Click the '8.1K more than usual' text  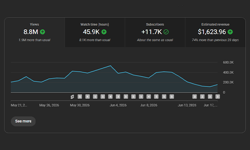click(x=95, y=40)
